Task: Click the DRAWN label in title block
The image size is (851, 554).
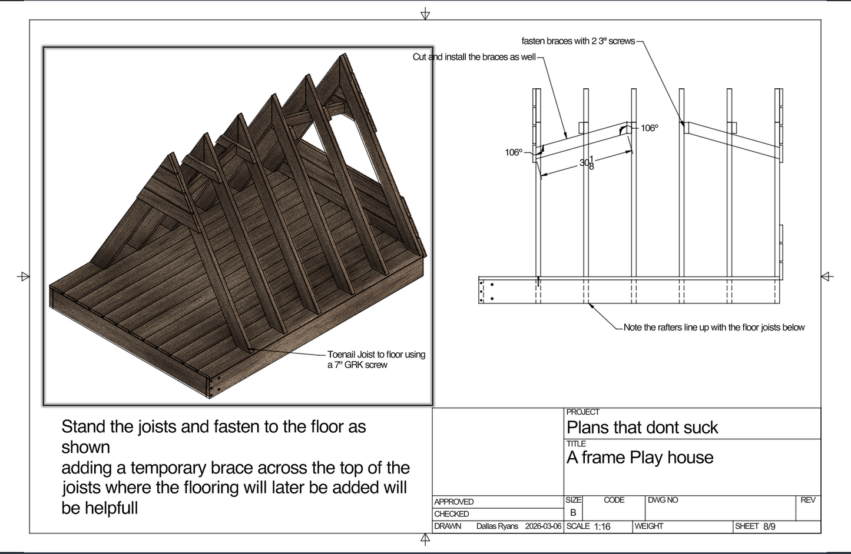Action: [448, 526]
